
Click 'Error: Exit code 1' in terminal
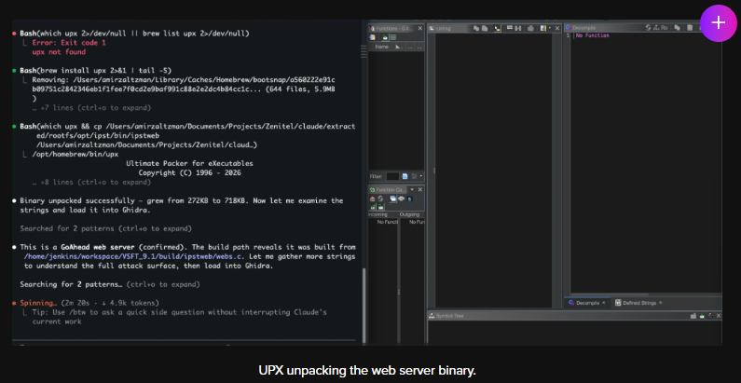[x=69, y=43]
